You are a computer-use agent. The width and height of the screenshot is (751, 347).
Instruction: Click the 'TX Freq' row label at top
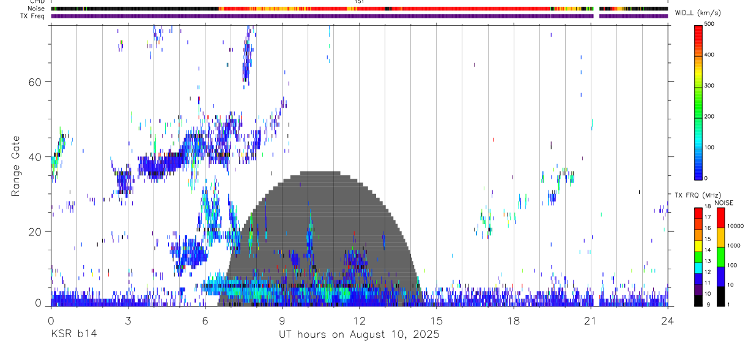(33, 16)
